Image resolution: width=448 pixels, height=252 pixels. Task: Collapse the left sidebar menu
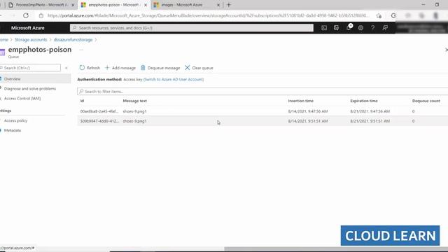[x=66, y=68]
